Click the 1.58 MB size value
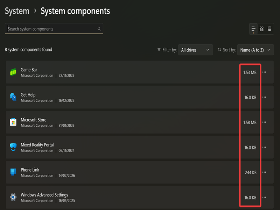This screenshot has height=210, width=280. click(x=250, y=122)
